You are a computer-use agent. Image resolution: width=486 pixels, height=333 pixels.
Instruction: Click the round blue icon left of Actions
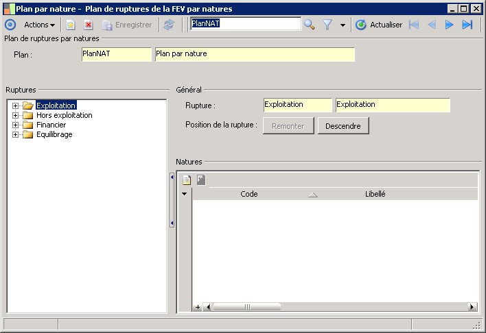point(10,25)
